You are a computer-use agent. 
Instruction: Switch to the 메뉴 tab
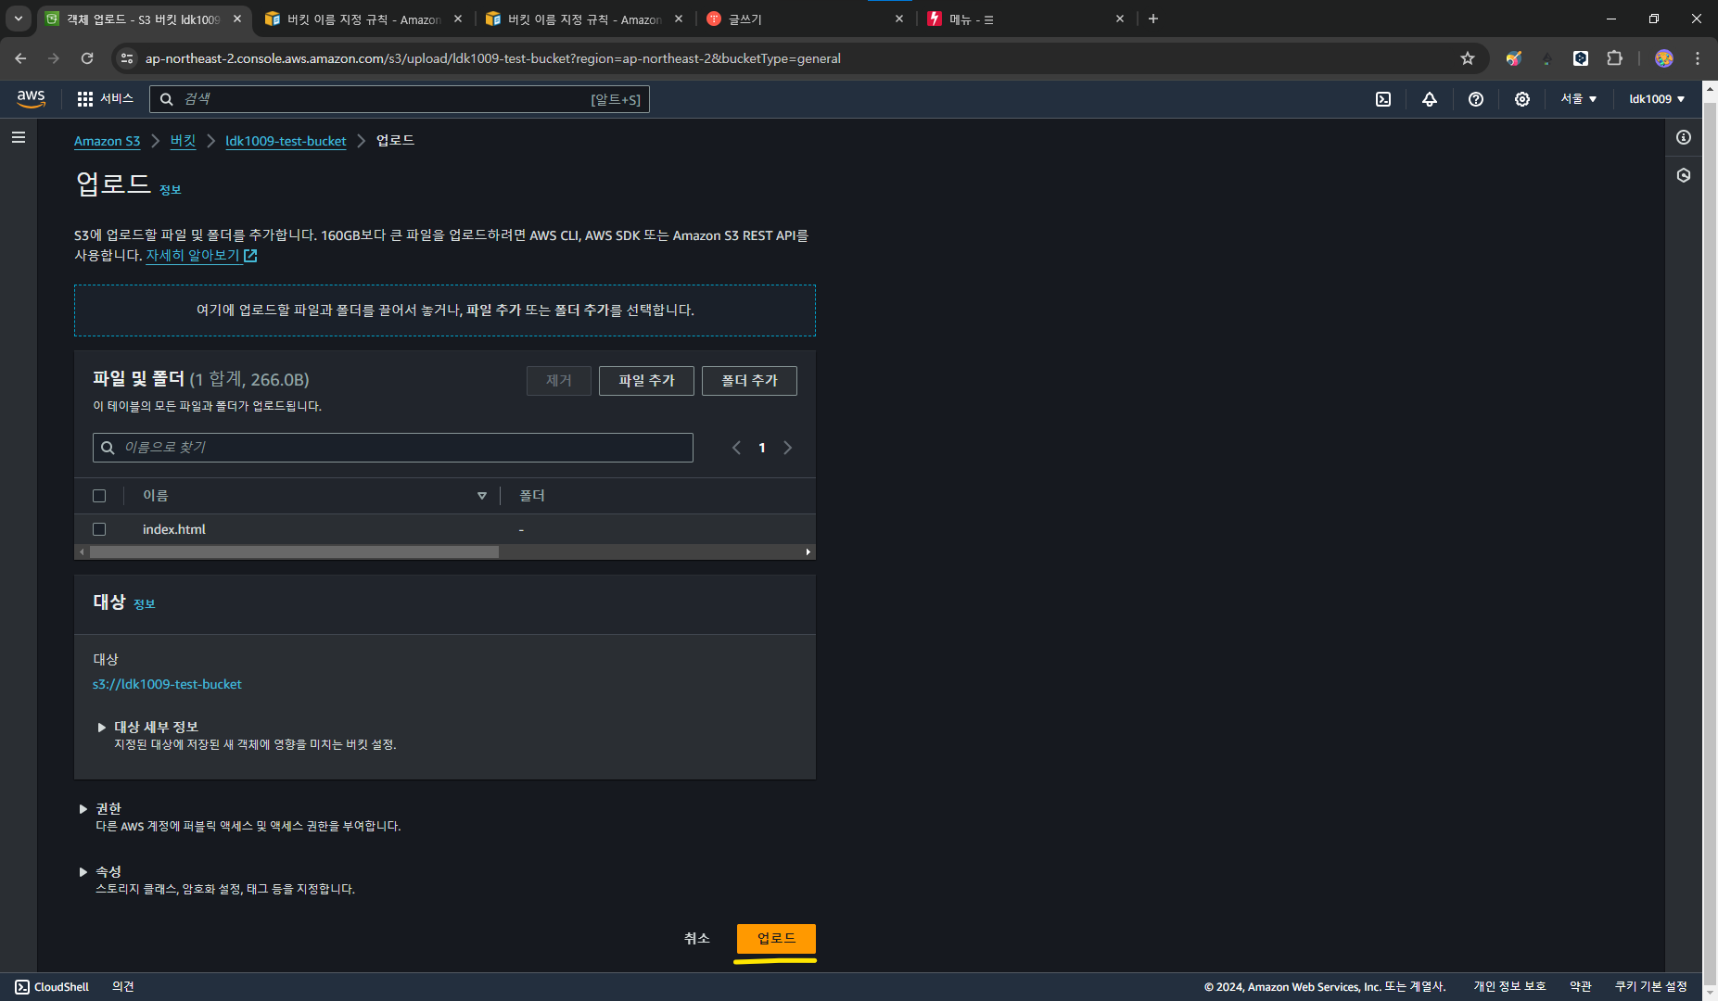point(1025,19)
